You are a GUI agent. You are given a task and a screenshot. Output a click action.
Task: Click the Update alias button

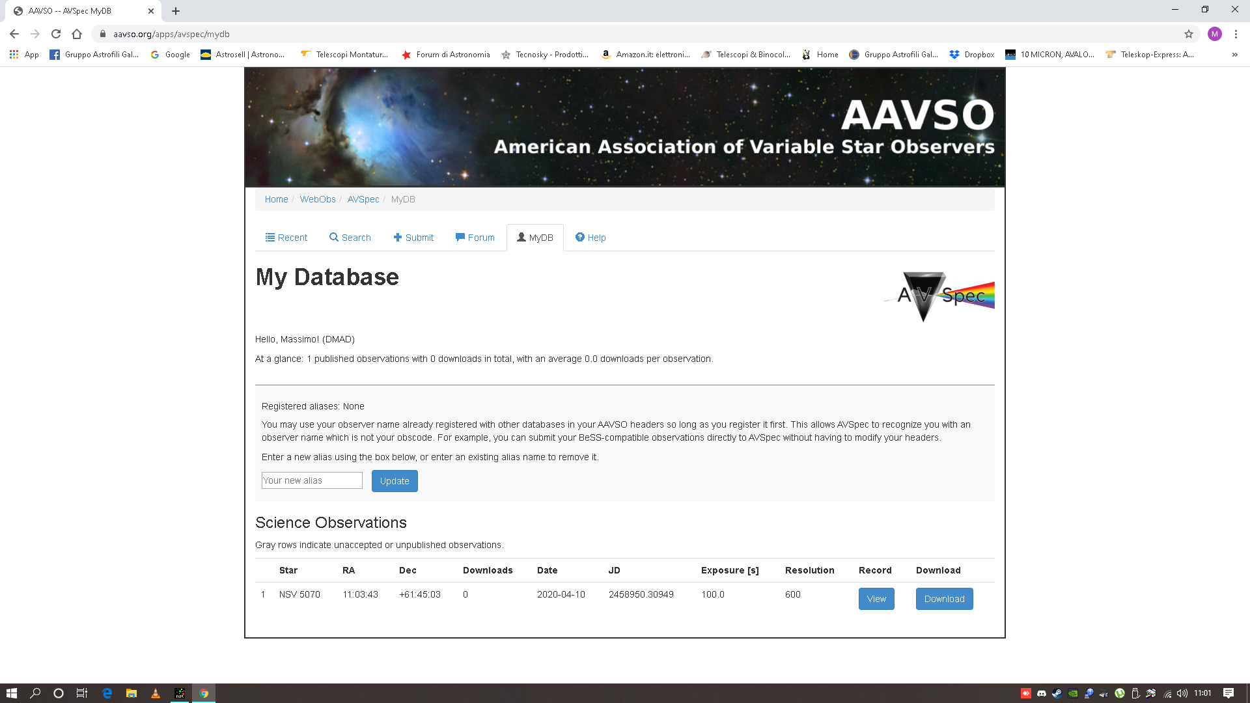pos(395,481)
